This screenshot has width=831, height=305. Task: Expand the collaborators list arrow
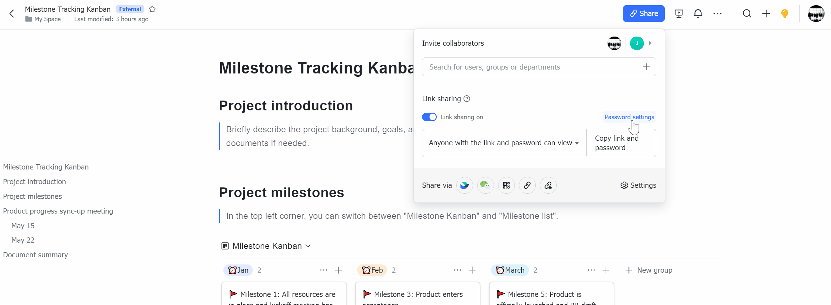(650, 43)
